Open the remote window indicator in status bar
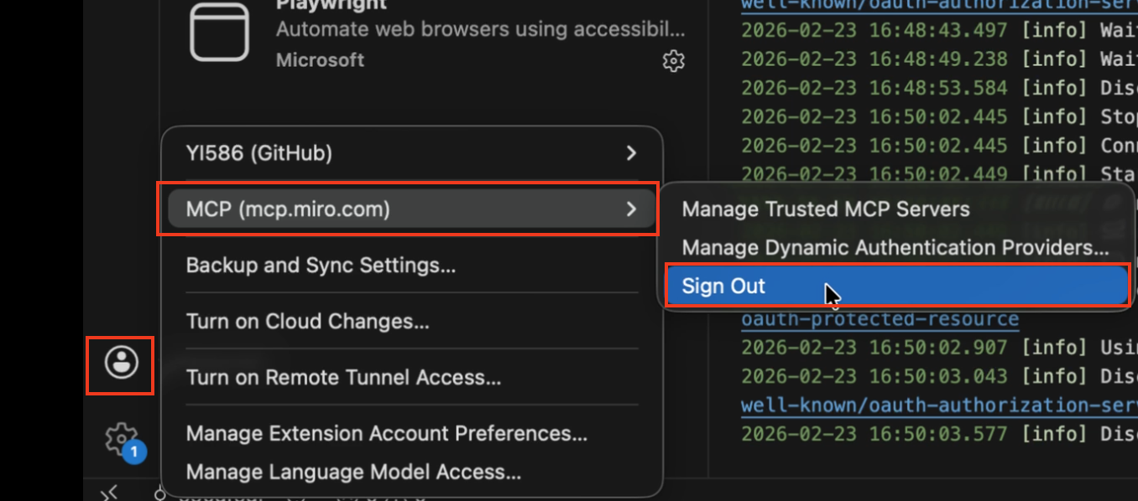The image size is (1138, 501). pyautogui.click(x=107, y=493)
